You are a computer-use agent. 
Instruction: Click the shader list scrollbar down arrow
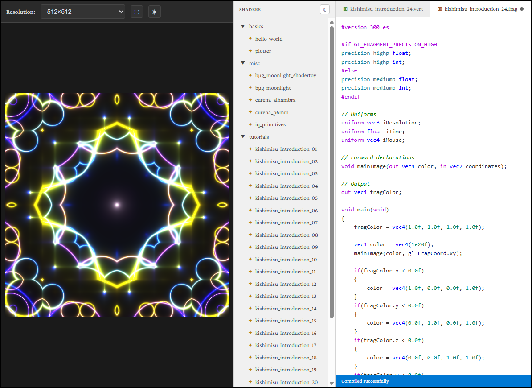point(331,383)
